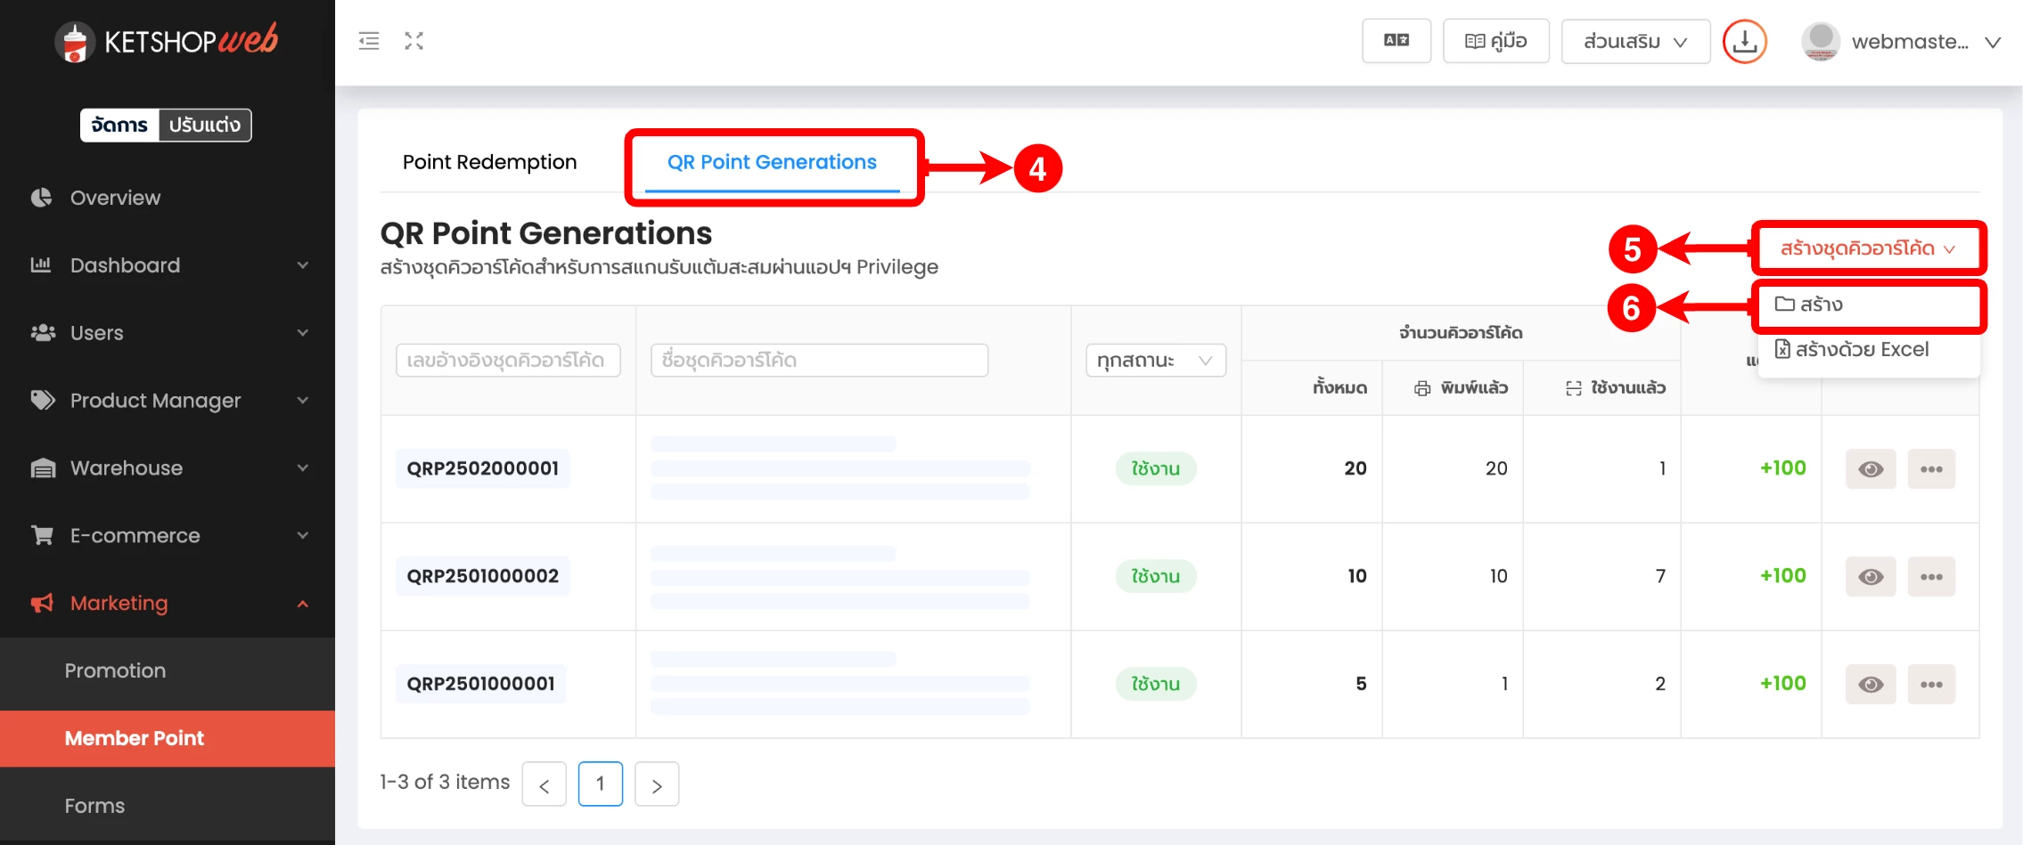Collapse the sidebar menu icon

pos(369,41)
